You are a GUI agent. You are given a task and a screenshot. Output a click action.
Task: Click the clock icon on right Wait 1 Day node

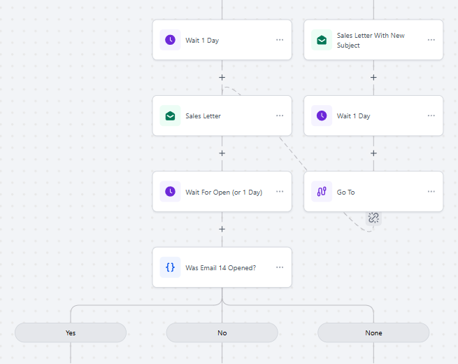click(x=322, y=115)
